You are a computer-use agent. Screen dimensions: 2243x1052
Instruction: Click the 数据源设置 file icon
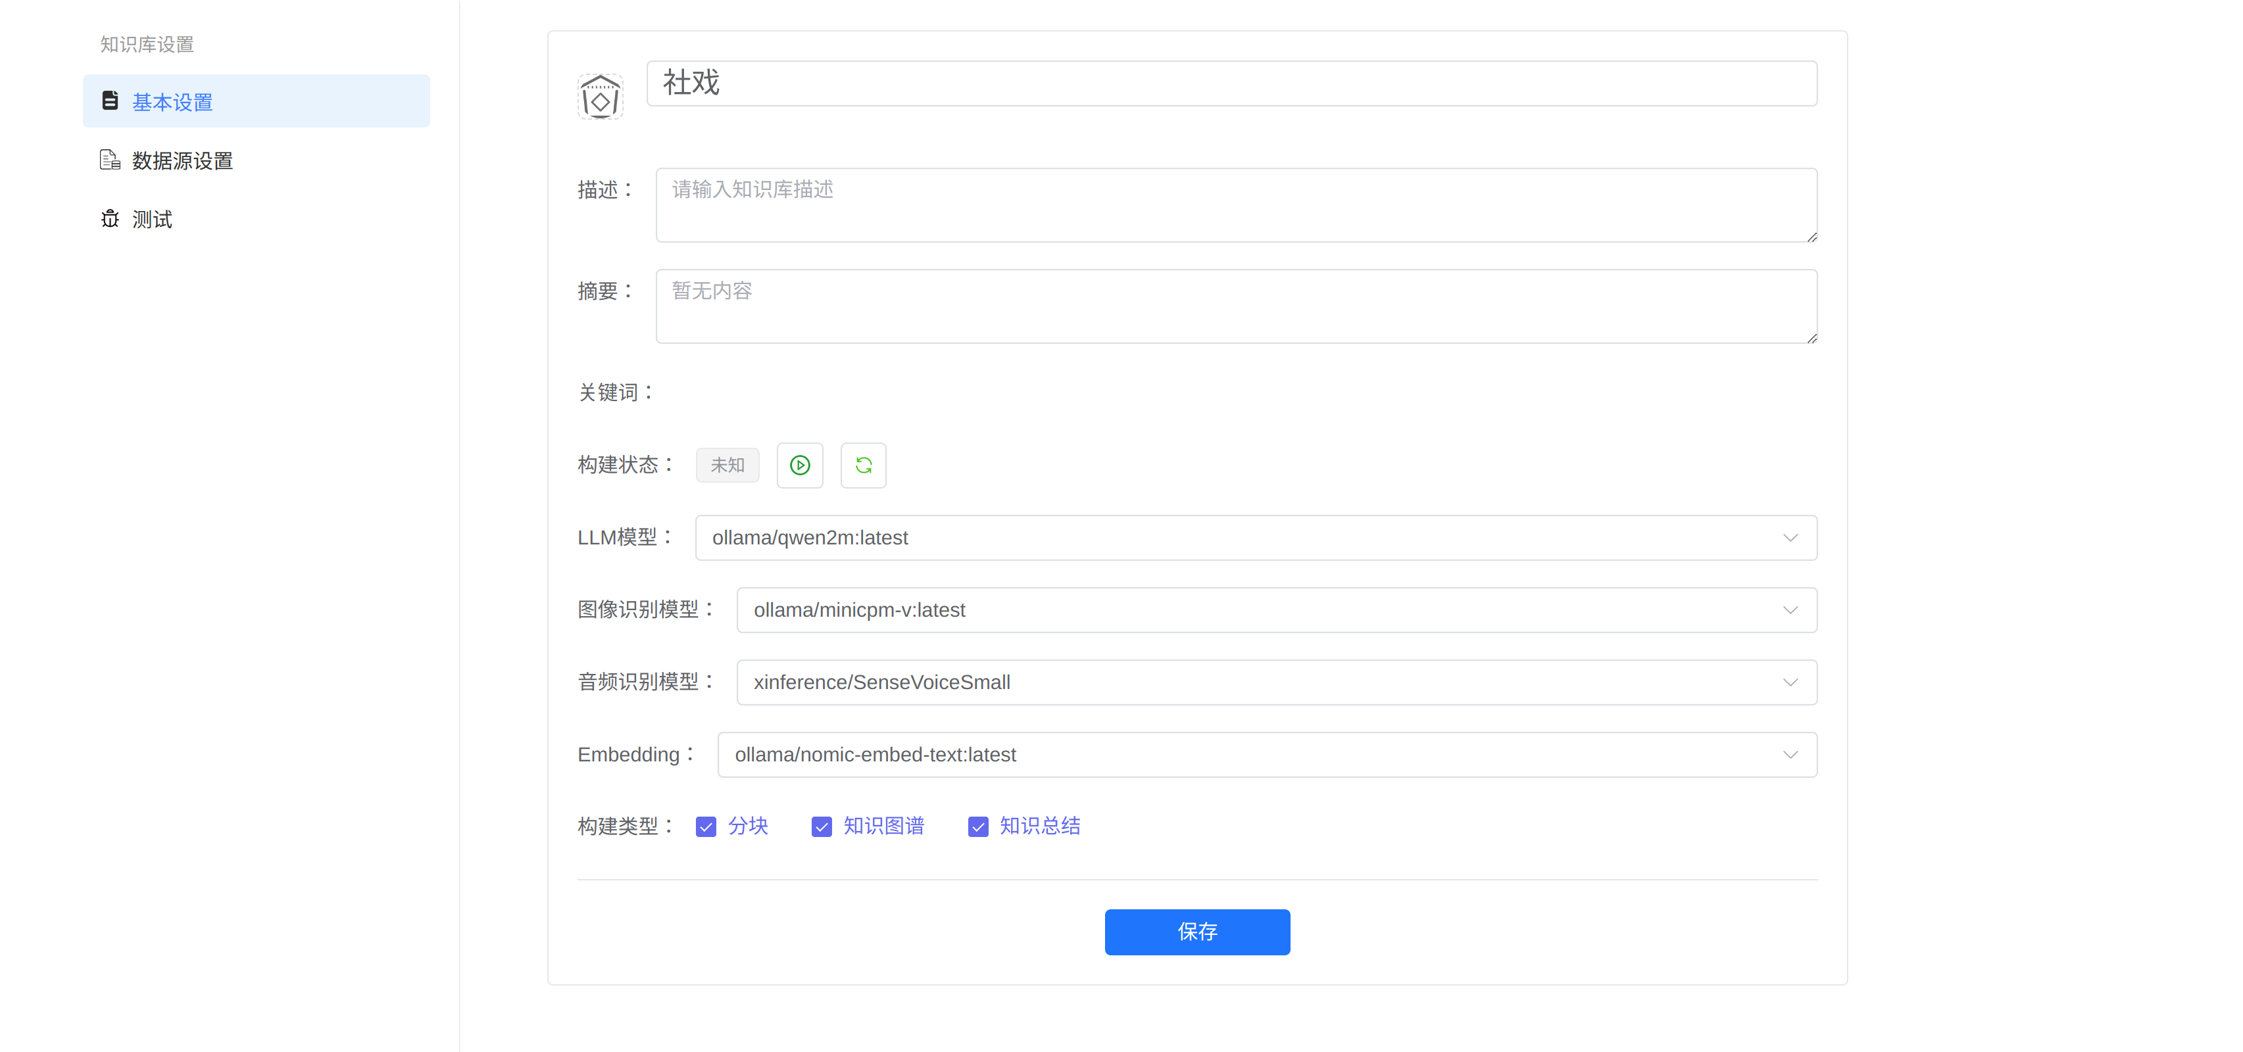pyautogui.click(x=110, y=160)
